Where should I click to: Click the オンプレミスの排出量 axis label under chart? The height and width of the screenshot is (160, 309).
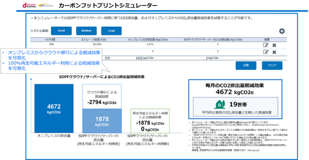54,136
